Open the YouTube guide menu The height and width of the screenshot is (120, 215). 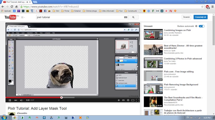click(23, 17)
